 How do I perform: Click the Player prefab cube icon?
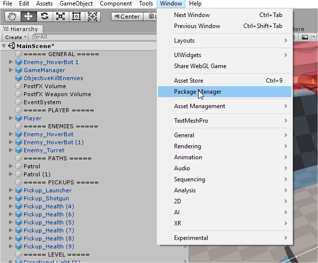tap(19, 118)
